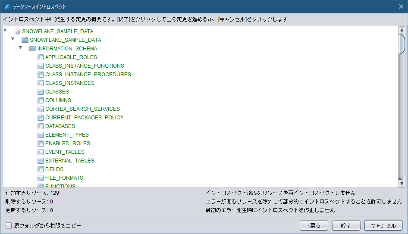Select the CLASSES row
This screenshot has height=234, width=408.
pos(57,91)
